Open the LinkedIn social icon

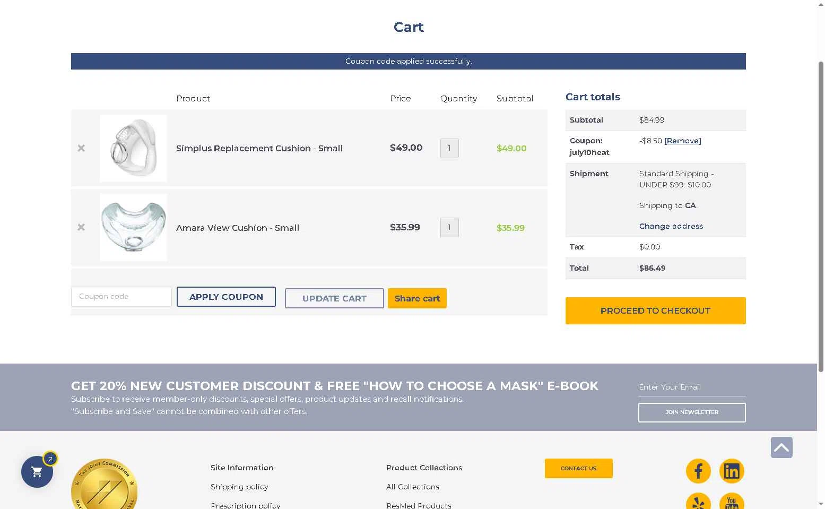pos(732,471)
